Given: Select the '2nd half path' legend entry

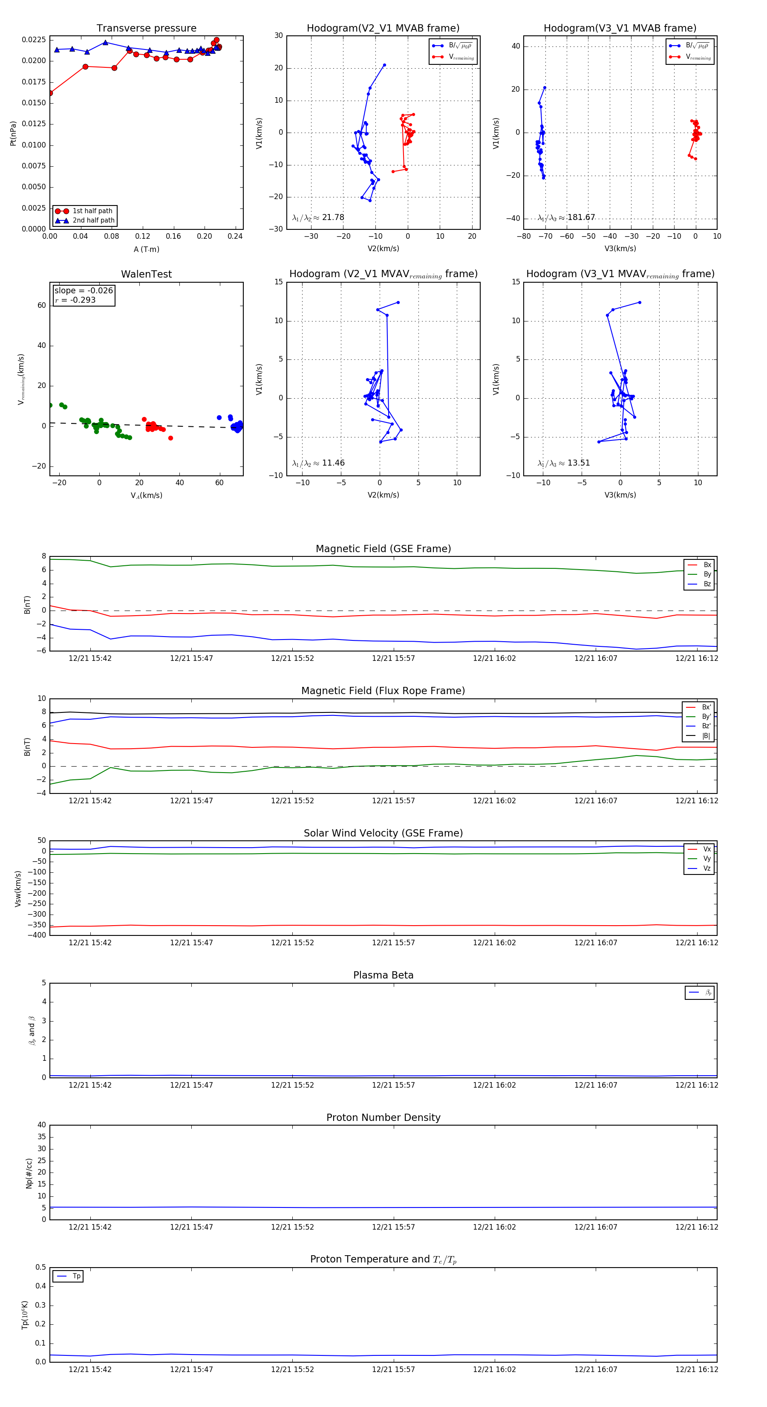Looking at the screenshot, I should point(85,221).
